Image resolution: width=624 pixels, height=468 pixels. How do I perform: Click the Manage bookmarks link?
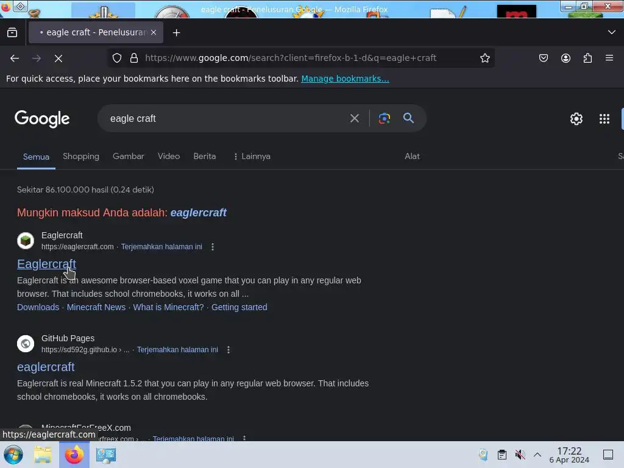tap(345, 79)
